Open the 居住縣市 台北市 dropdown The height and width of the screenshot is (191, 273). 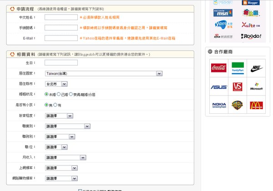tap(56, 84)
